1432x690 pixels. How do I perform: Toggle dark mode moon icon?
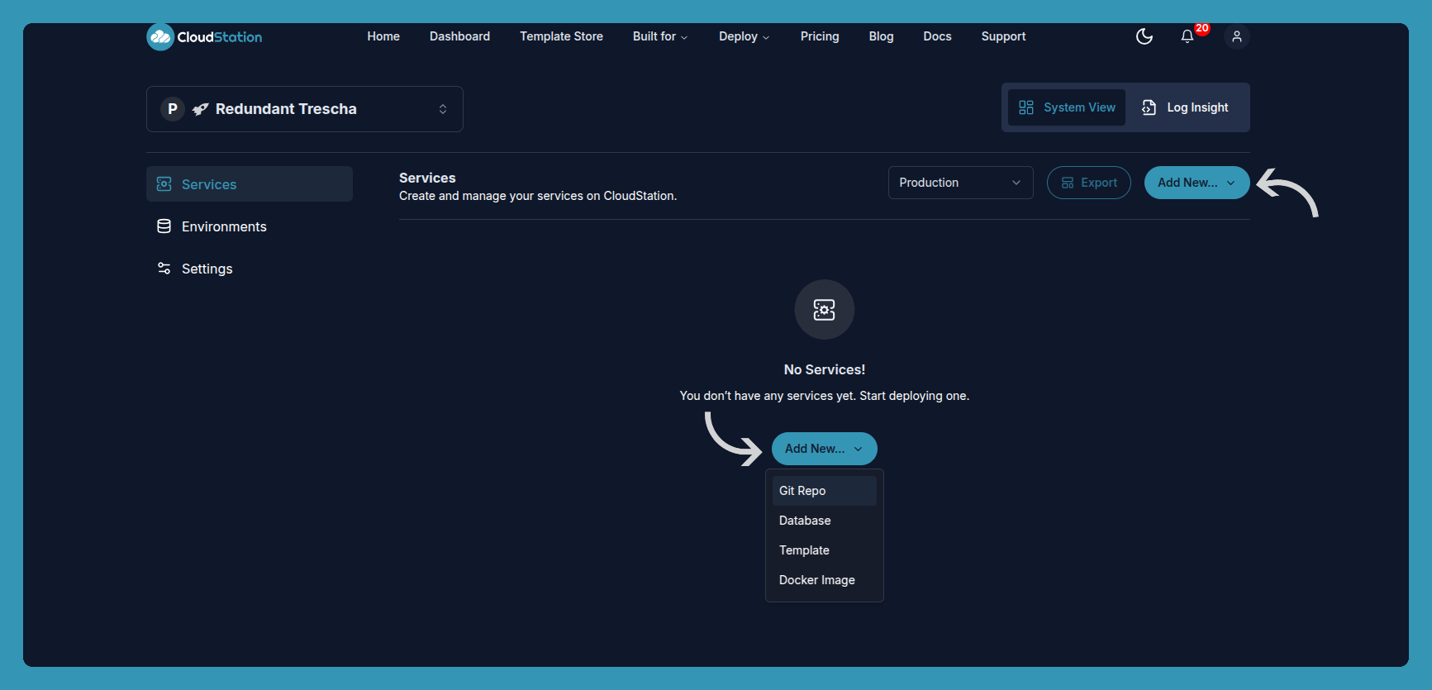click(x=1144, y=36)
